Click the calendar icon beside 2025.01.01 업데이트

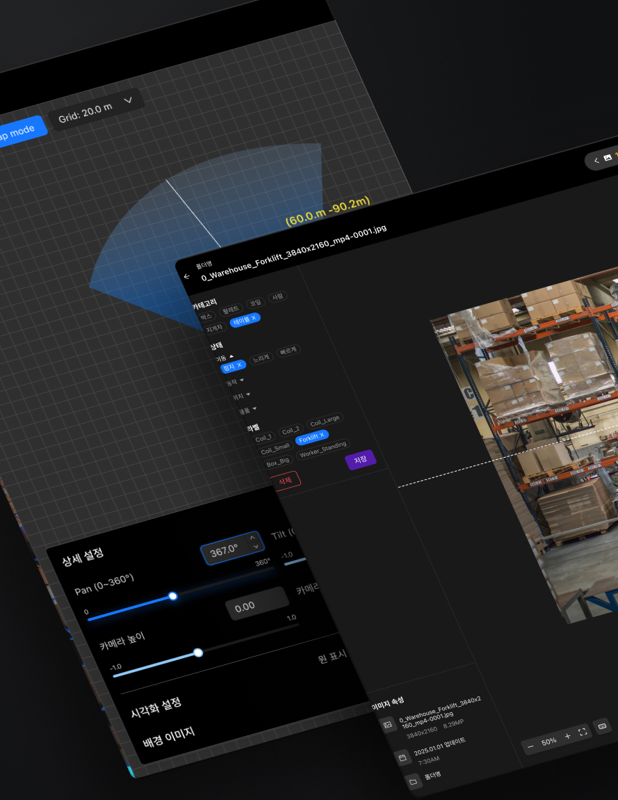pyautogui.click(x=402, y=758)
